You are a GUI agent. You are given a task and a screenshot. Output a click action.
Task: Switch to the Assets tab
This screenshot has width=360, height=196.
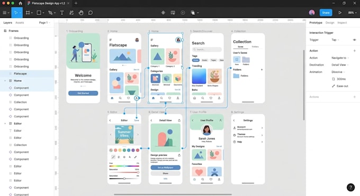click(20, 23)
